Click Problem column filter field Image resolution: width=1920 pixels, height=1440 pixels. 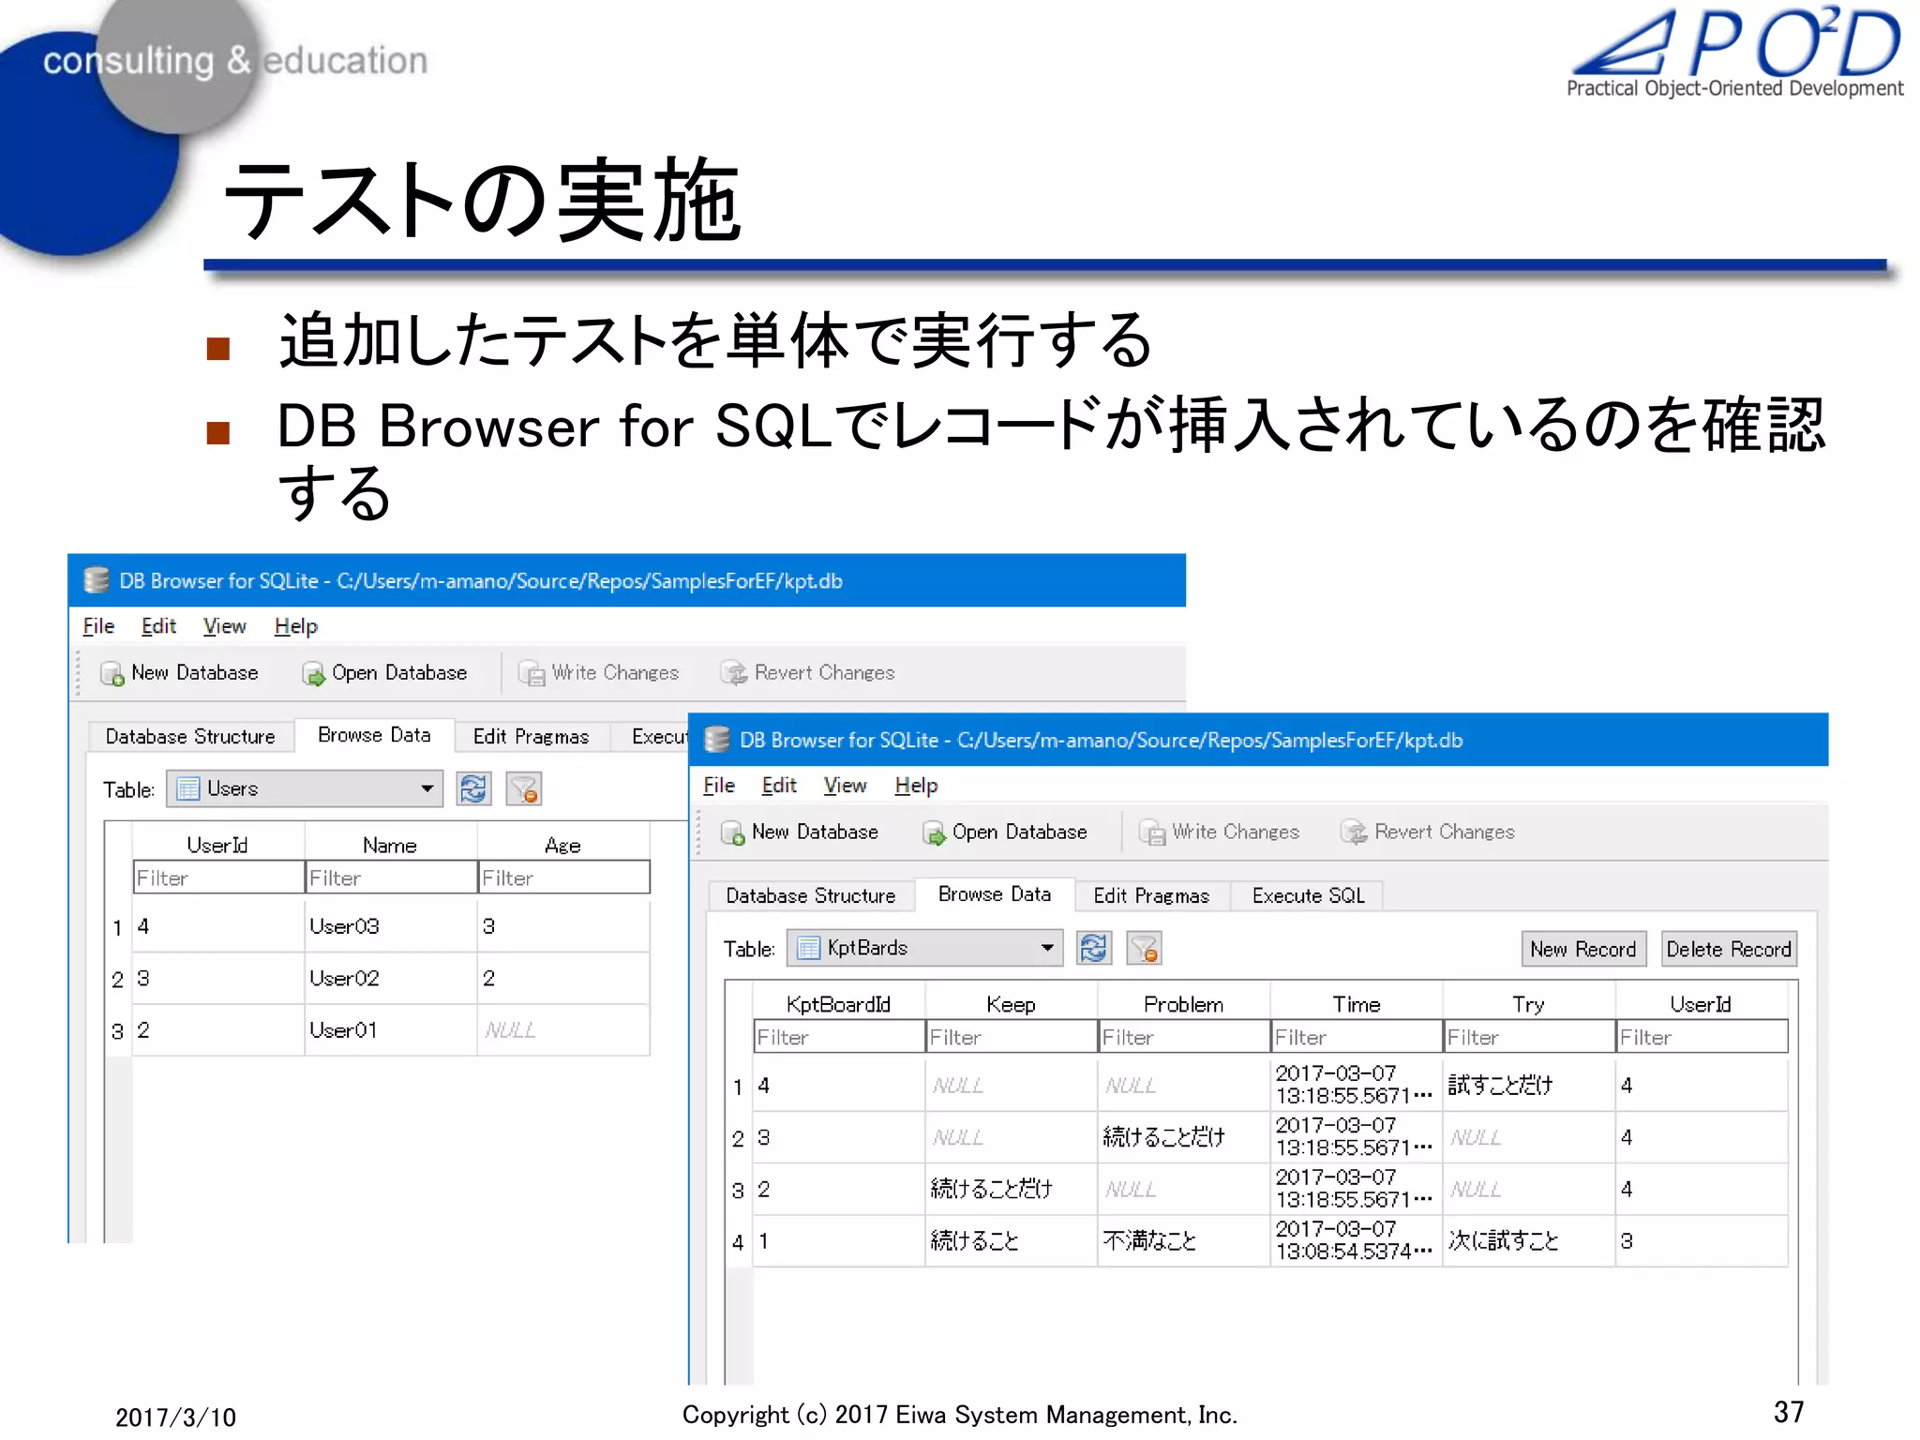coord(1184,1037)
